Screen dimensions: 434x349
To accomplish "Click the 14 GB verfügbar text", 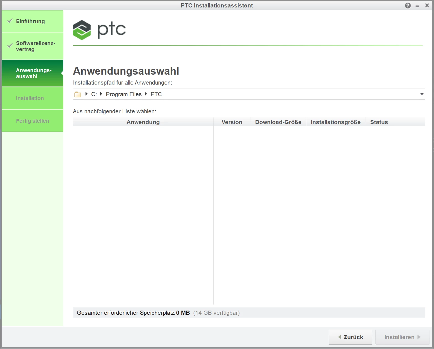I will 216,313.
